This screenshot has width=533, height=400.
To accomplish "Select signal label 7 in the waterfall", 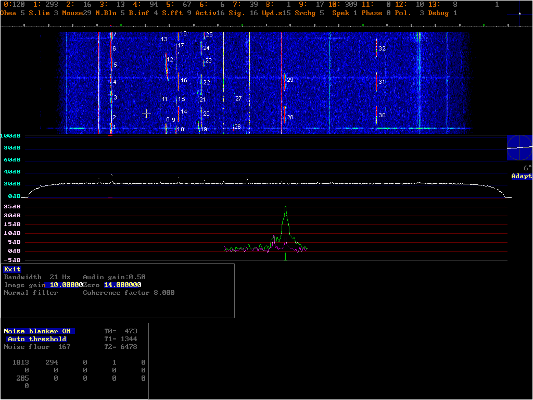I will [x=115, y=34].
